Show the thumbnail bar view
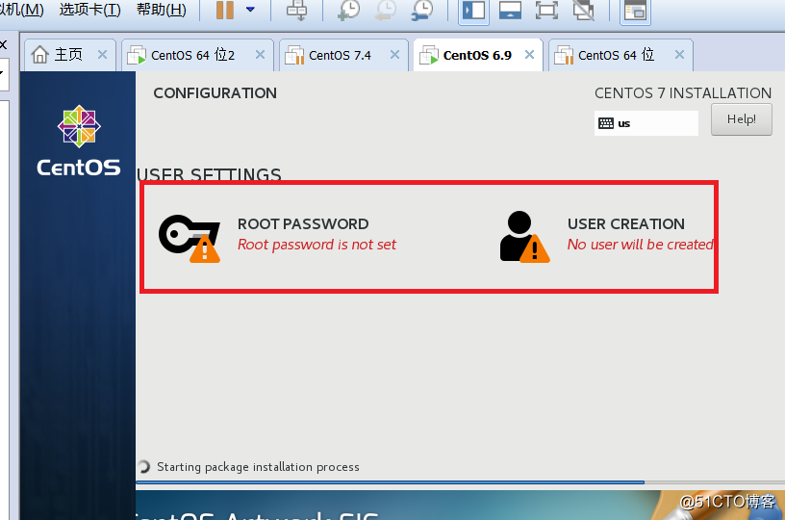 tap(510, 10)
